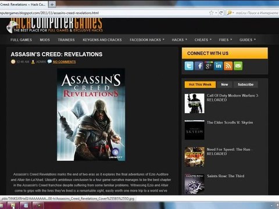Click the Admin author link
The height and width of the screenshot is (209, 279).
(x=41, y=62)
